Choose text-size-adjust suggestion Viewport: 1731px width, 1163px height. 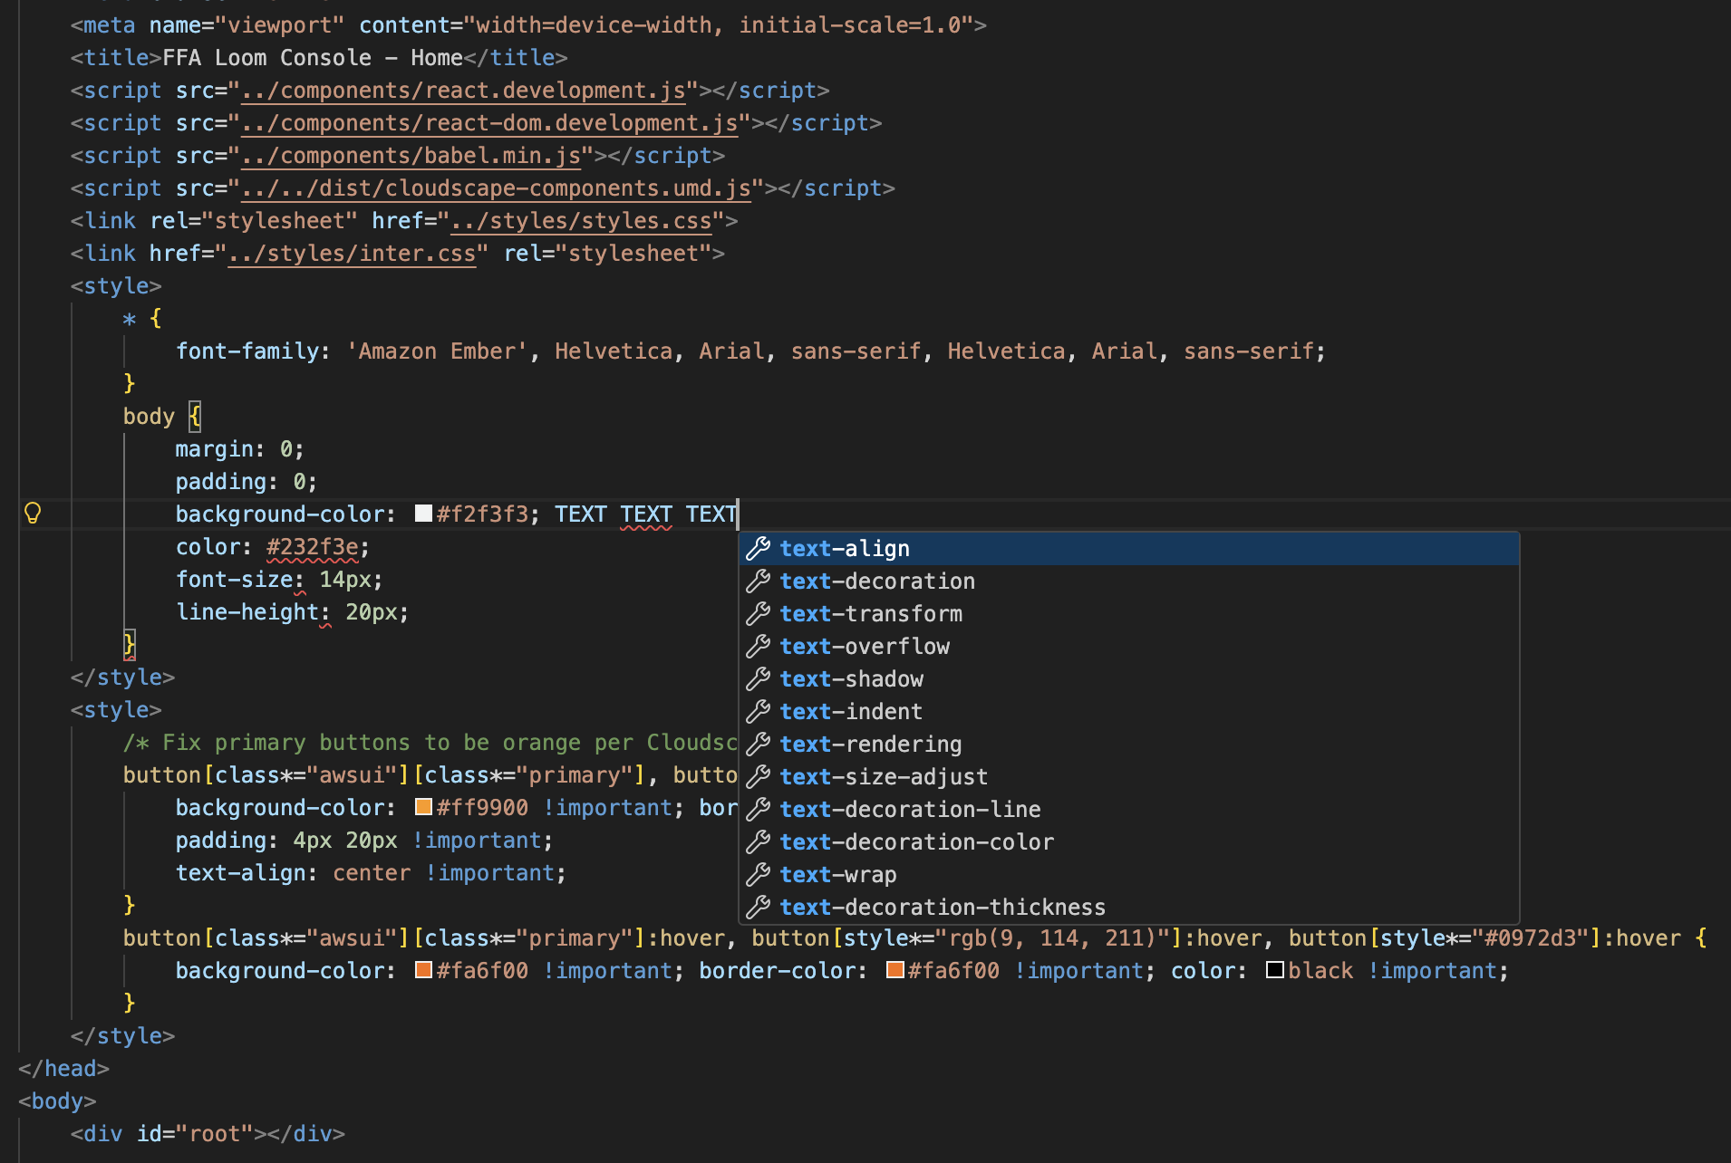click(x=884, y=777)
